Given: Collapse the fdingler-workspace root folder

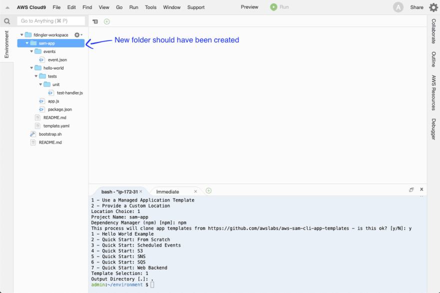Looking at the screenshot, I should click(x=21, y=35).
